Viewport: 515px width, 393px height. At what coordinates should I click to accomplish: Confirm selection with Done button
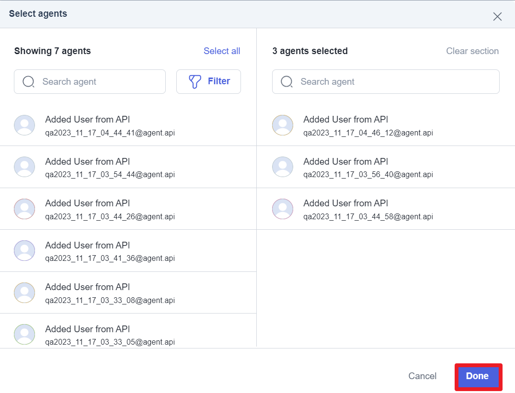coord(479,377)
